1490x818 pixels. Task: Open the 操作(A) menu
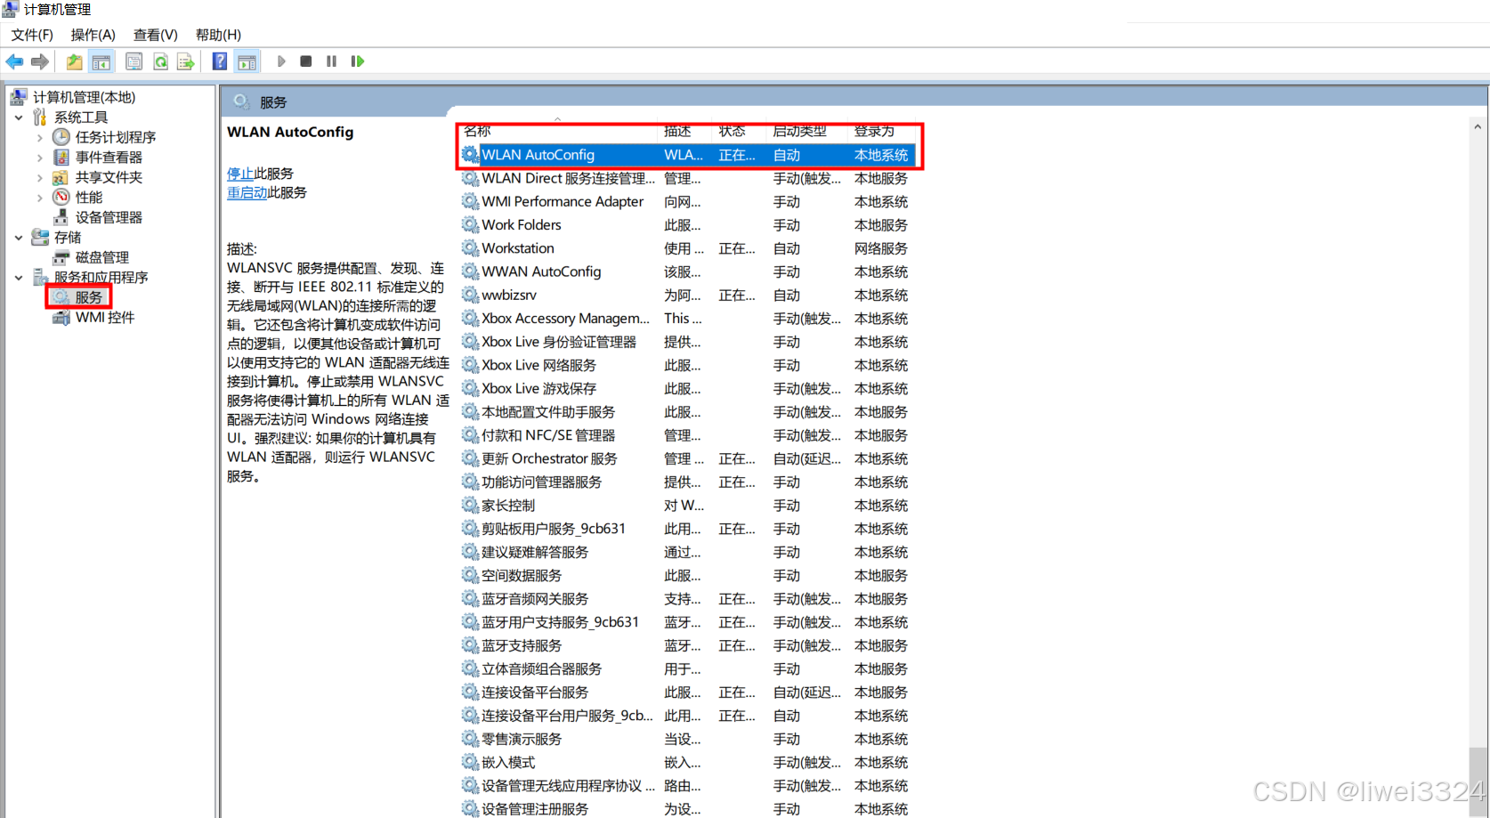point(93,35)
